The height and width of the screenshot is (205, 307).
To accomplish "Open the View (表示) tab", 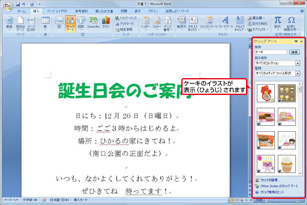I will coord(138,11).
